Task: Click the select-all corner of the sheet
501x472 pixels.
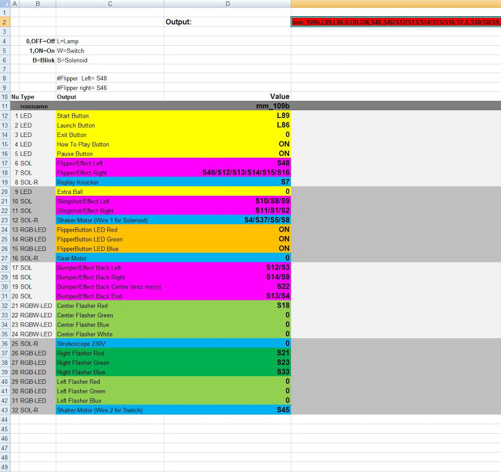Action: [5, 4]
